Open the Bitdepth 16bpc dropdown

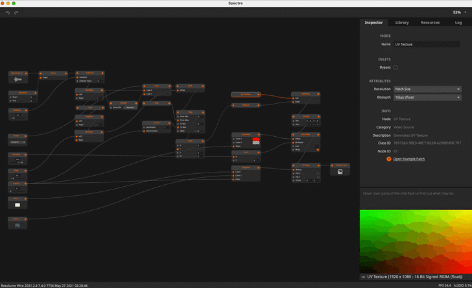click(427, 97)
